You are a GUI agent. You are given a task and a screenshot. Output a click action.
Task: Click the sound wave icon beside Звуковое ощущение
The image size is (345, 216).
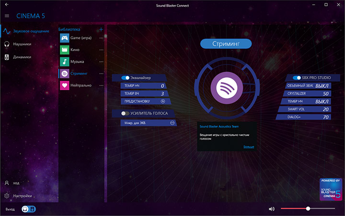(7, 32)
